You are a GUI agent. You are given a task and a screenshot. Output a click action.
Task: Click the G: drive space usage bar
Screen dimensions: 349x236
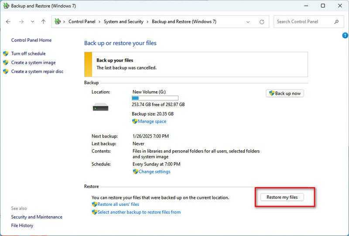pos(155,98)
